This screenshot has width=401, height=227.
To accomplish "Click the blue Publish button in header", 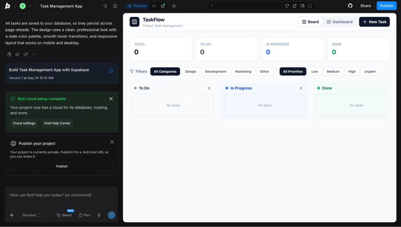I will click(x=387, y=6).
